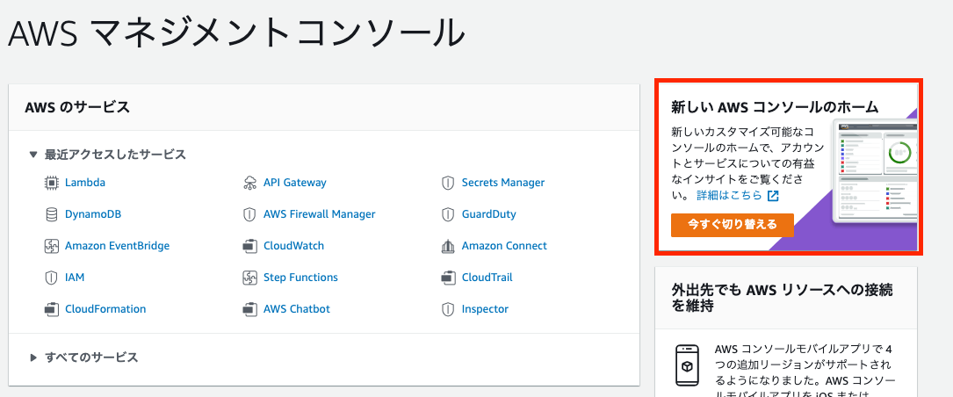Click the Amazon EventBridge icon
This screenshot has height=397, width=953.
tap(52, 246)
